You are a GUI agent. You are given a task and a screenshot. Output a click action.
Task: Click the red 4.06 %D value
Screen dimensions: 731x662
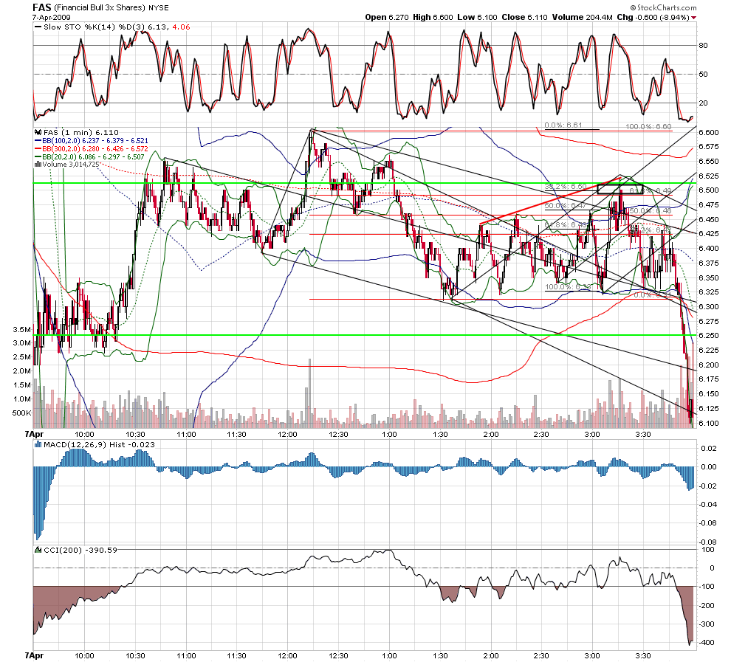pyautogui.click(x=182, y=27)
